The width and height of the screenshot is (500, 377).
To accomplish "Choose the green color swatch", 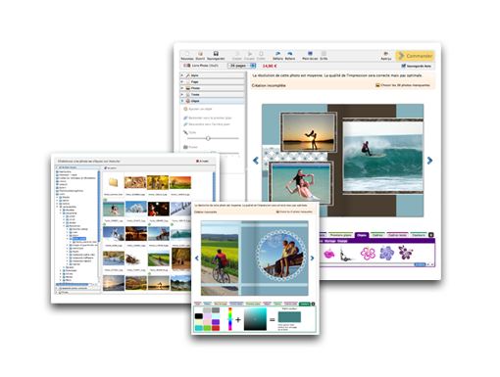I will click(207, 328).
